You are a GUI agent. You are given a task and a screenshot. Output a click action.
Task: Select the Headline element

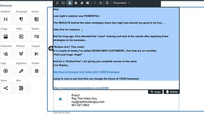click(7, 19)
